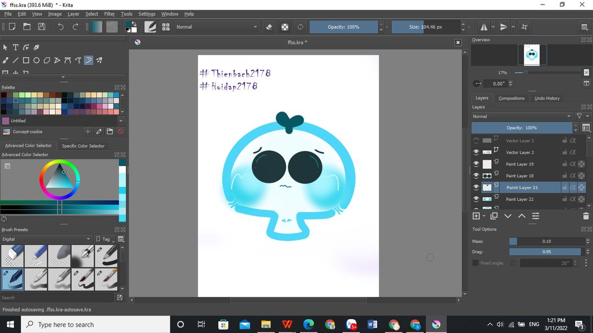Click the toolbar Opacity slider
593x333 pixels.
tap(343, 27)
